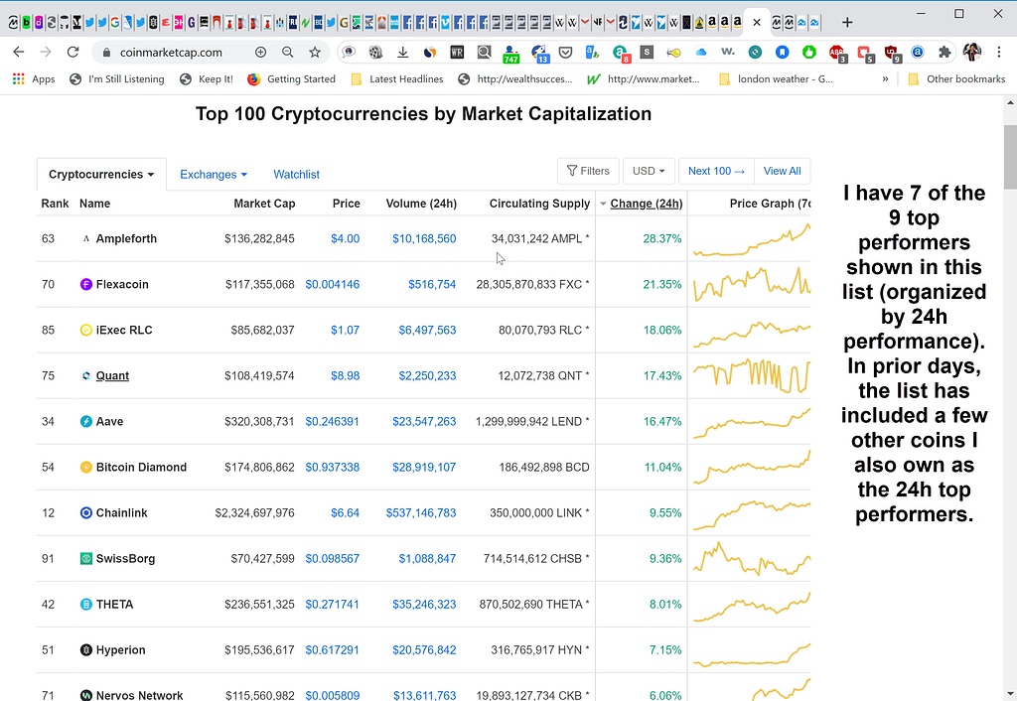Open the Ampleforth coin page
The width and height of the screenshot is (1017, 701).
click(x=126, y=238)
